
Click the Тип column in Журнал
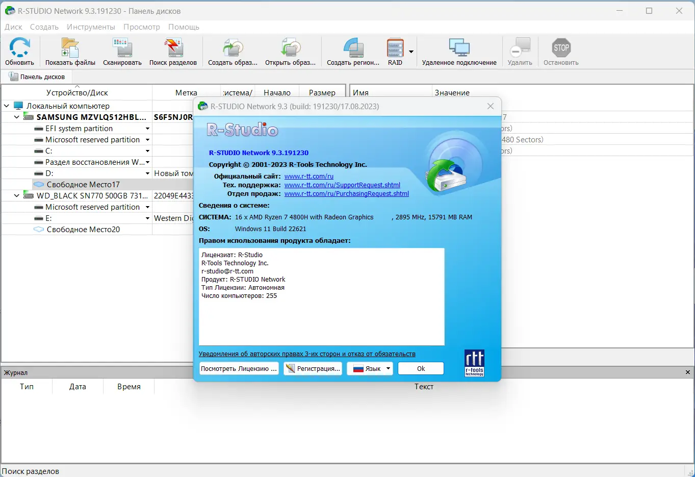coord(27,387)
